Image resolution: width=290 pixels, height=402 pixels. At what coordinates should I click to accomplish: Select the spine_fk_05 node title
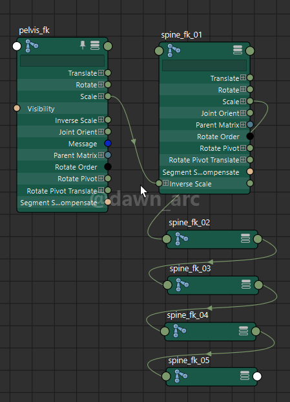point(189,360)
